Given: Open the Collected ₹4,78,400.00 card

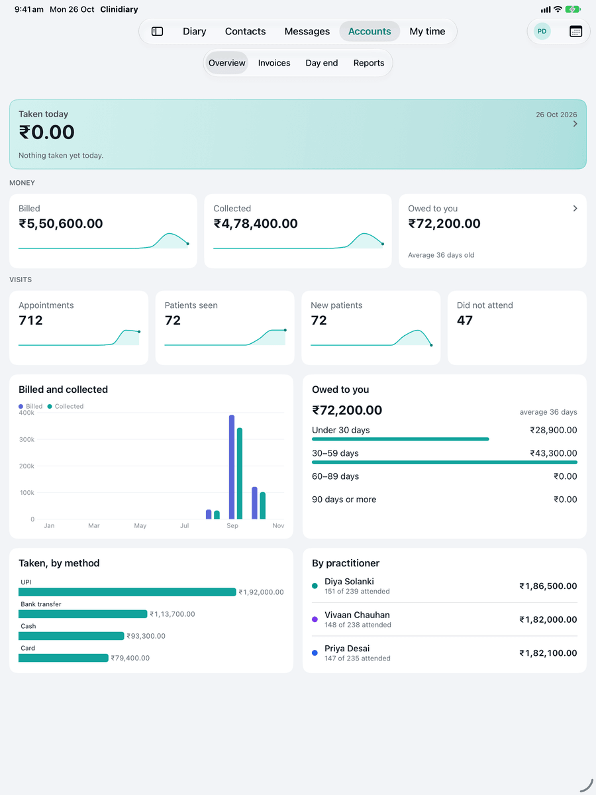Looking at the screenshot, I should point(298,231).
